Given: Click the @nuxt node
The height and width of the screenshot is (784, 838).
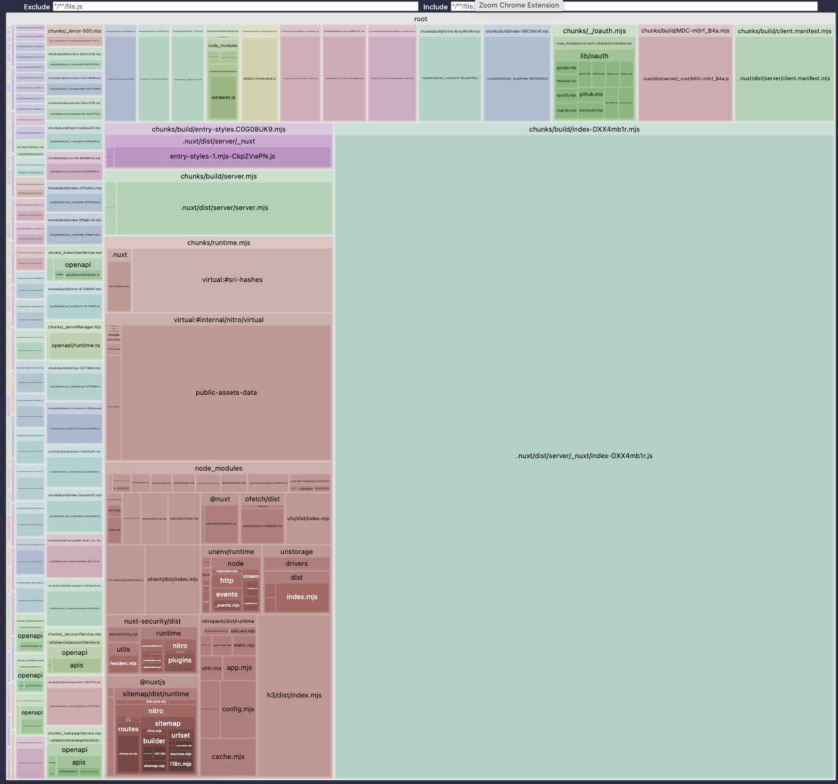Looking at the screenshot, I should (220, 499).
